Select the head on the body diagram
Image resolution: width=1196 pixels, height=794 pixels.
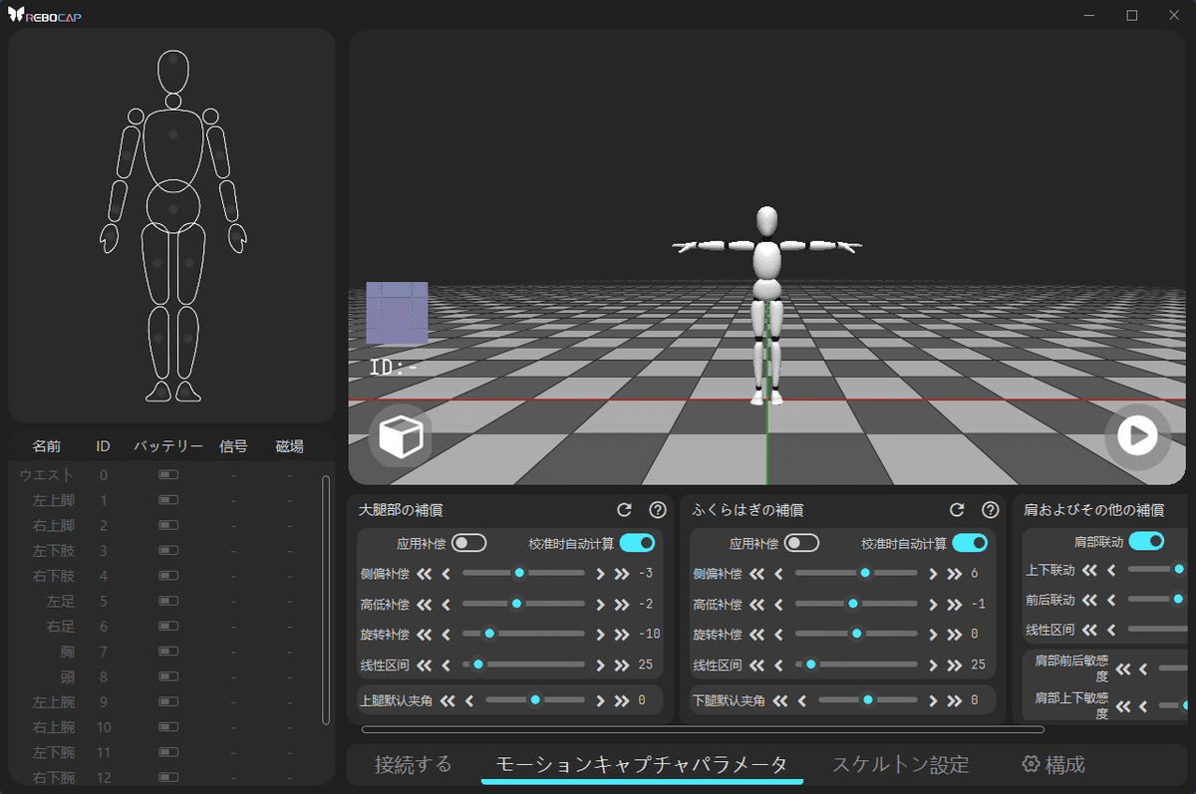click(x=173, y=71)
